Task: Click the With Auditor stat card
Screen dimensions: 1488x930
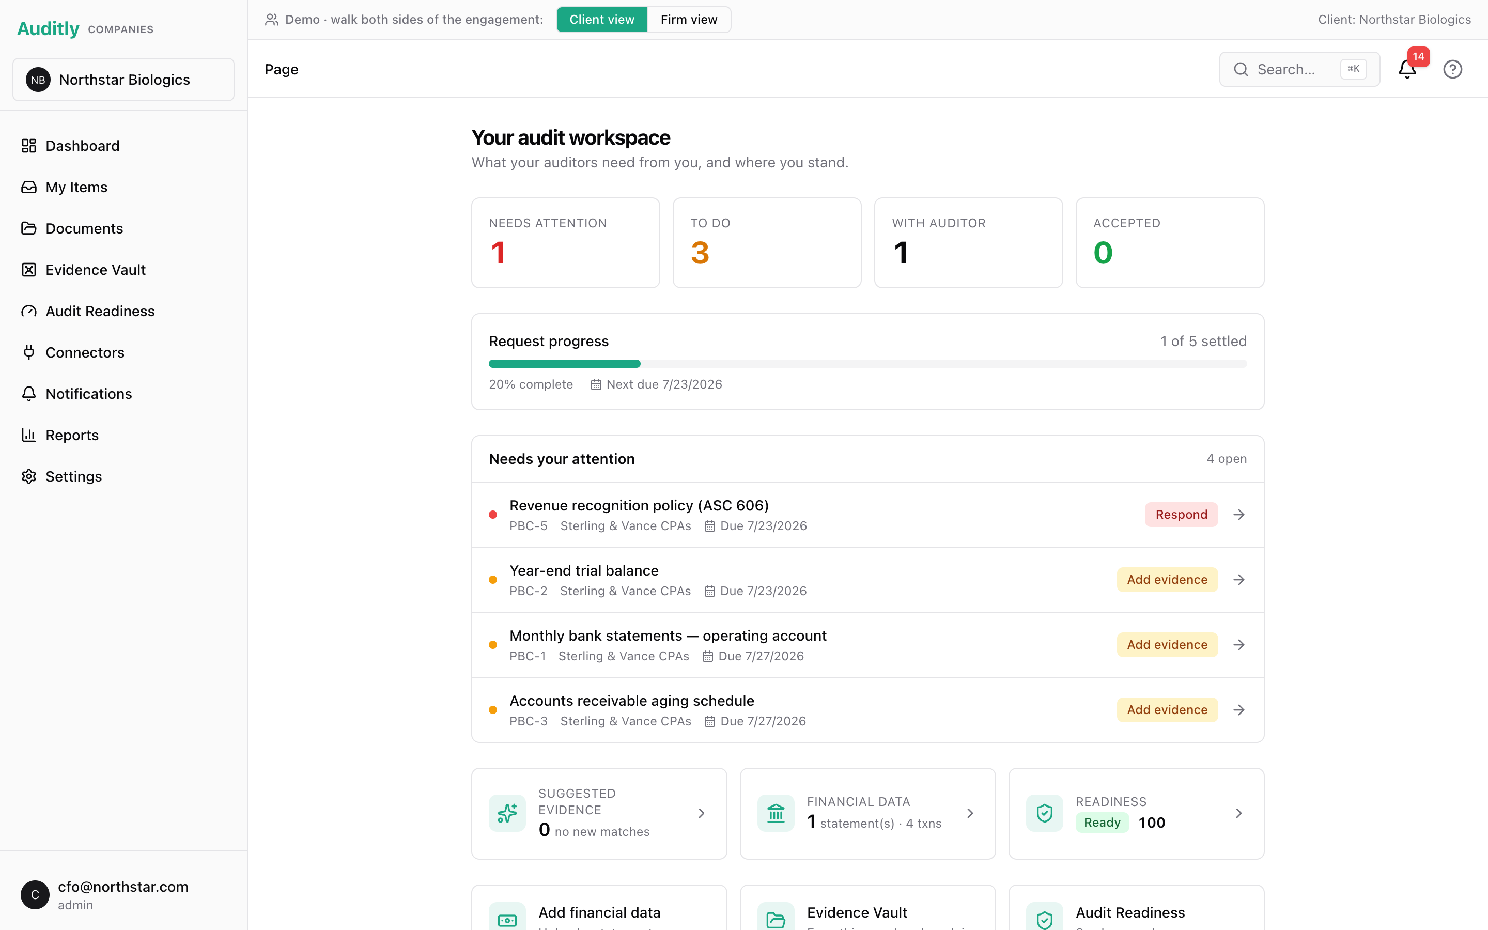Action: (x=968, y=242)
